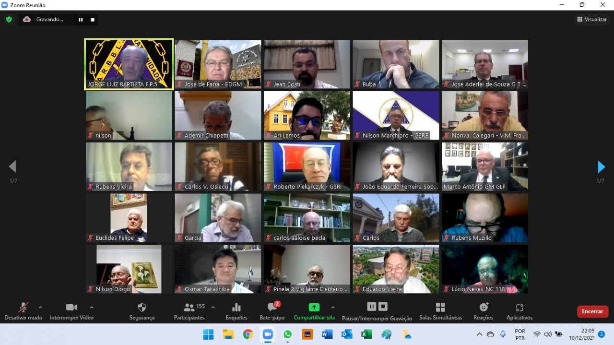Expand share screen options arrow

(333, 307)
